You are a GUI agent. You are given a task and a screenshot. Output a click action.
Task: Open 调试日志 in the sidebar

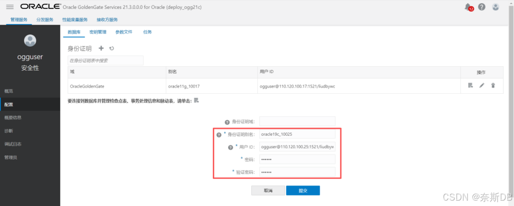coord(30,144)
